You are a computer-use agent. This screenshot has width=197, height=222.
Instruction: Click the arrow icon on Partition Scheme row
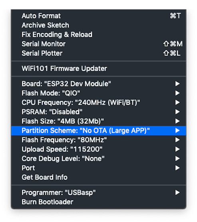[177, 130]
